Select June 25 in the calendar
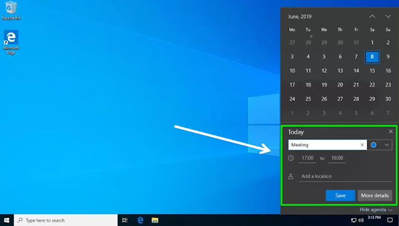Image resolution: width=399 pixels, height=226 pixels. (308, 99)
